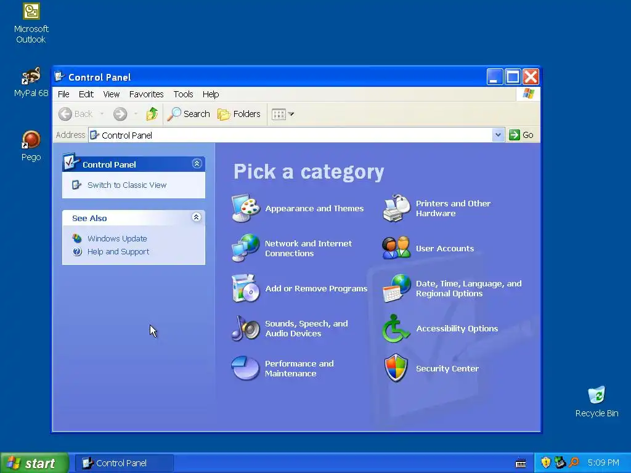631x473 pixels.
Task: Click the Up folder toolbar icon
Action: [x=152, y=114]
